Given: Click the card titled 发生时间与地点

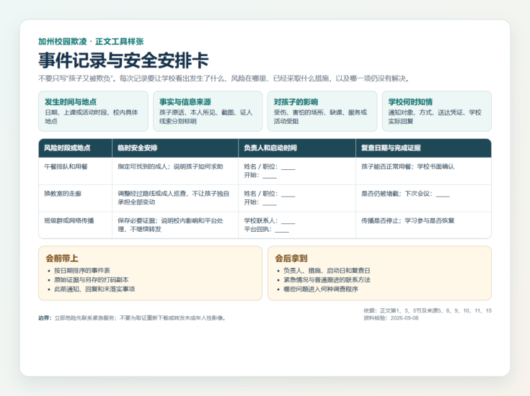Looking at the screenshot, I should [93, 111].
